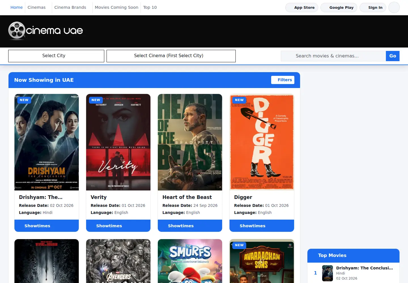Open the Digger movie poster
The image size is (408, 283).
pos(262,142)
